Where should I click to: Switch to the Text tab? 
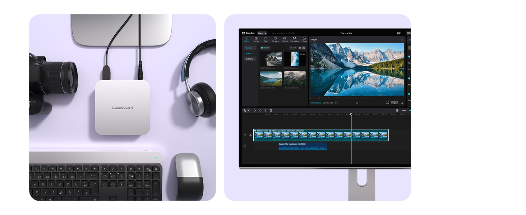[x=266, y=39]
